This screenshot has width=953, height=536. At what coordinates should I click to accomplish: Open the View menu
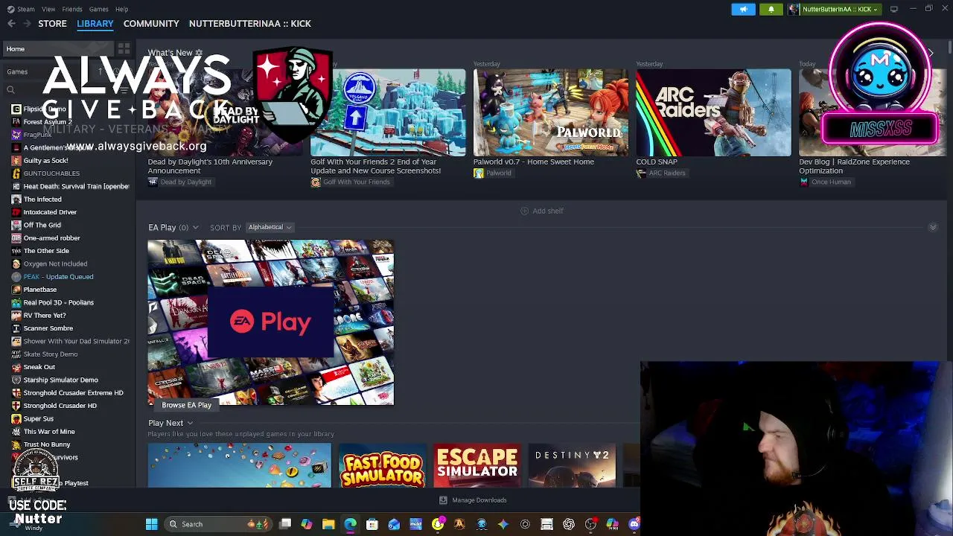[48, 9]
